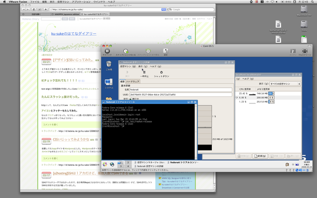Viewport: 317px width, 198px height.
Task: Launch the web browser globe icon in panel
Action: [112, 164]
